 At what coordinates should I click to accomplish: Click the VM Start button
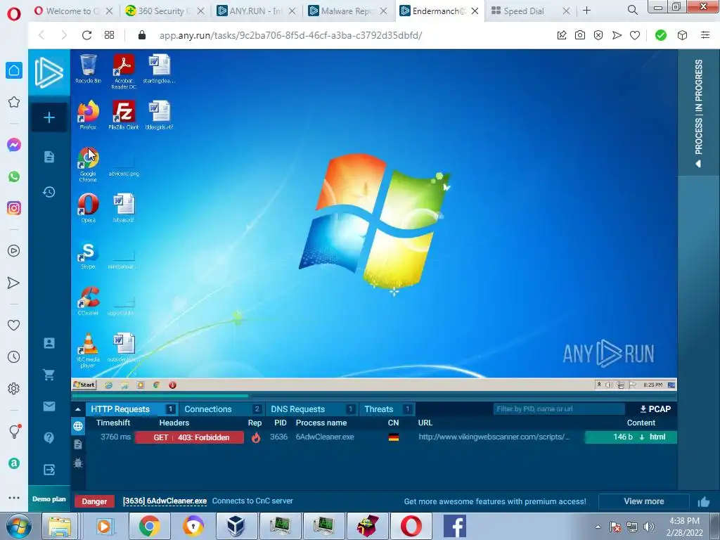point(84,385)
